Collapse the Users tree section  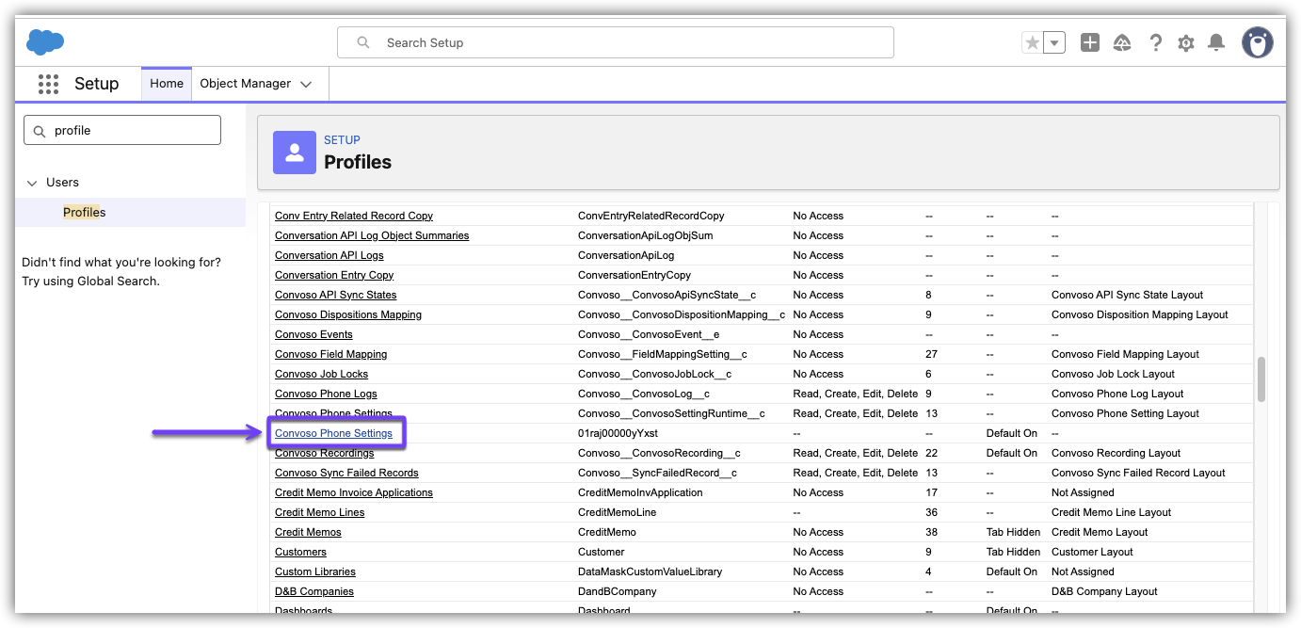click(x=33, y=183)
